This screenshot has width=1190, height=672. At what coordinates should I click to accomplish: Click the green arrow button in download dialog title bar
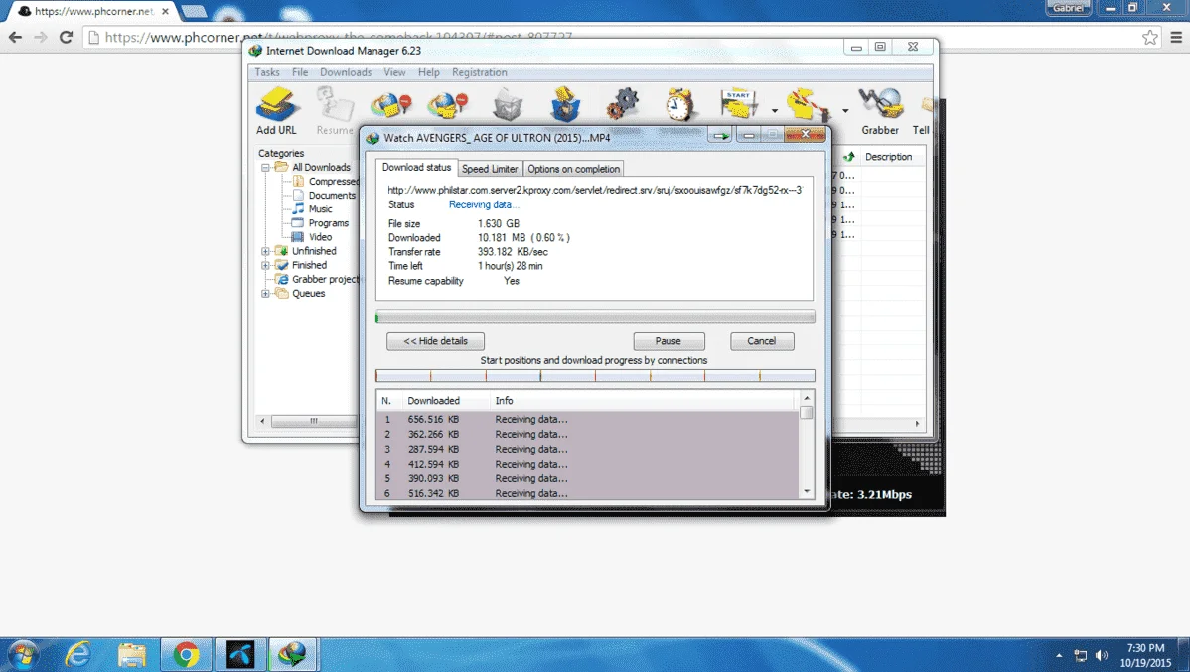[x=721, y=135]
